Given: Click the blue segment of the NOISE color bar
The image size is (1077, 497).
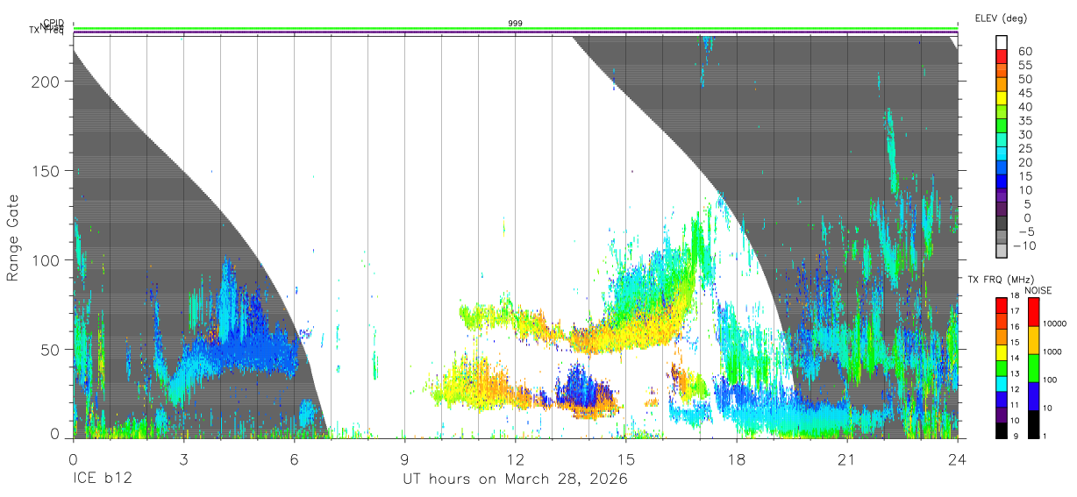Looking at the screenshot, I should (1032, 396).
